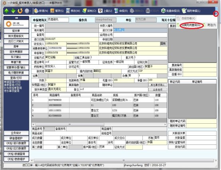Click 复制(O) on the toolbar
Screen dimensions: 221x170
pos(89,11)
